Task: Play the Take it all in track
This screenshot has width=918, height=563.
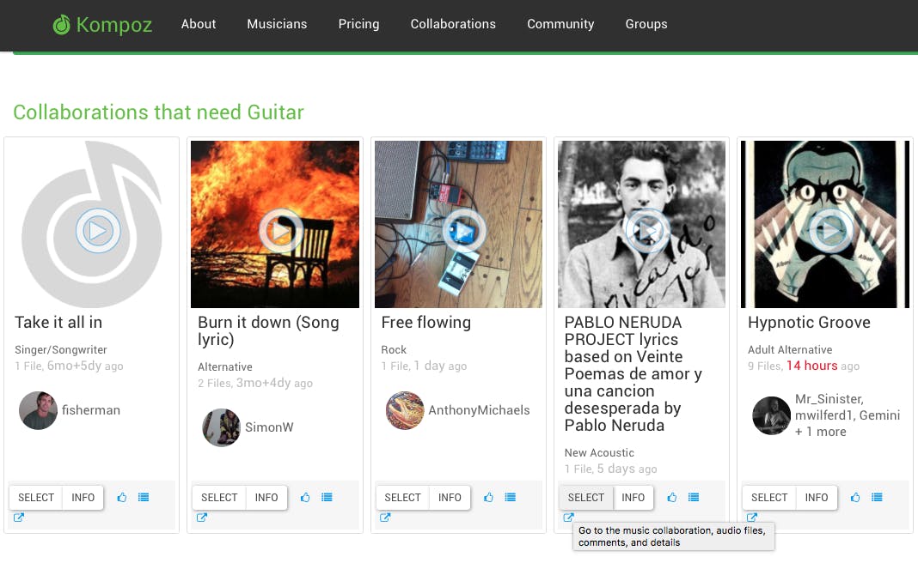Action: pos(97,230)
